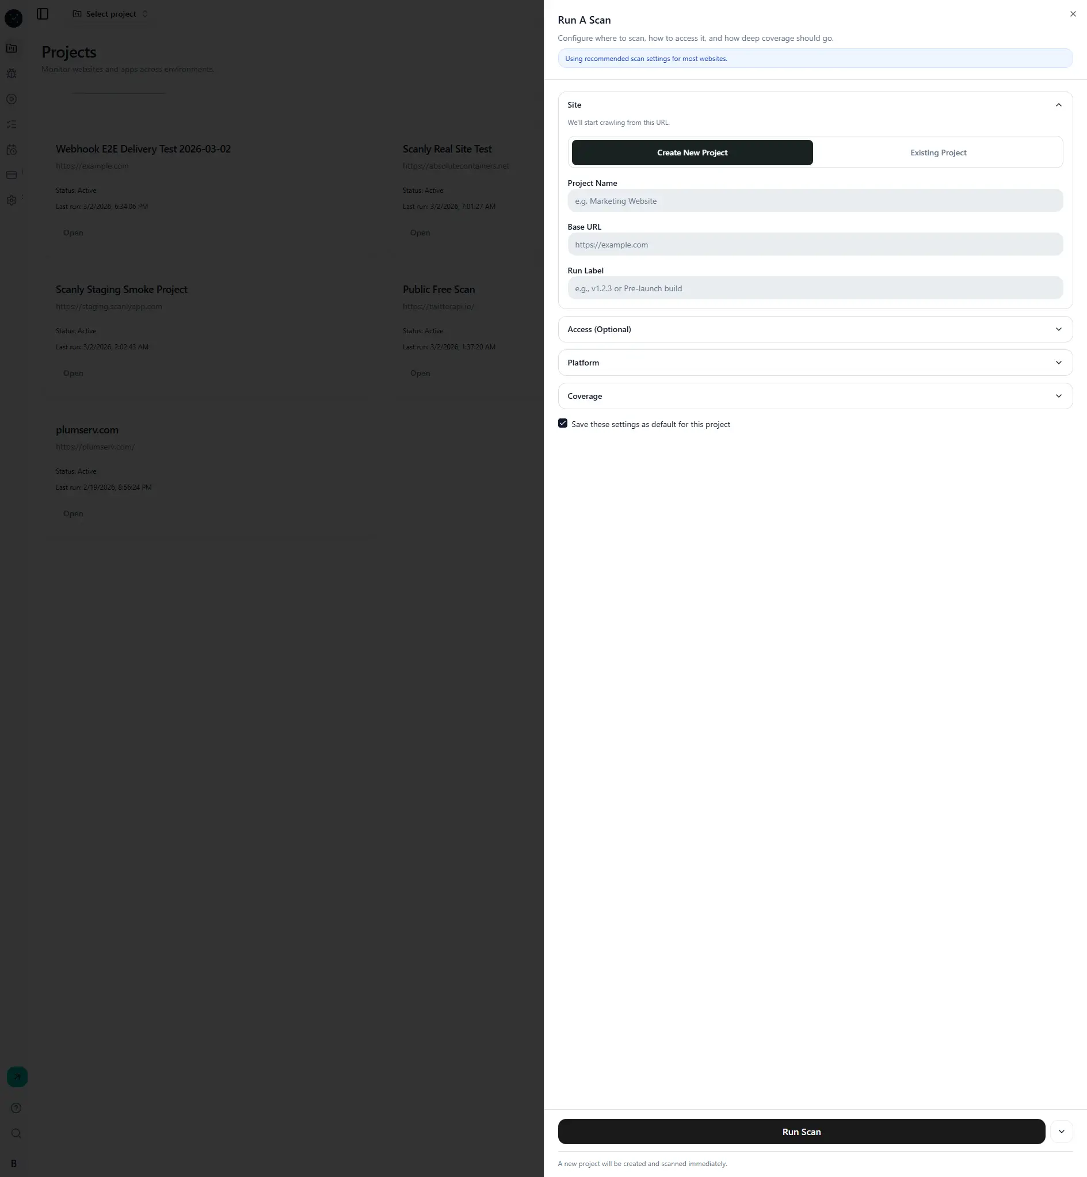Image resolution: width=1087 pixels, height=1177 pixels.
Task: Expand the Access (Optional) section
Action: 815,329
